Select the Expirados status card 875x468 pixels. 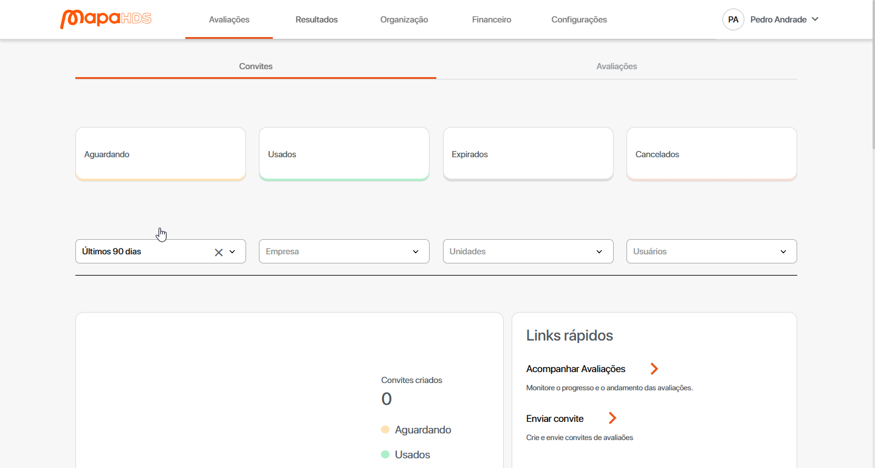(x=528, y=154)
